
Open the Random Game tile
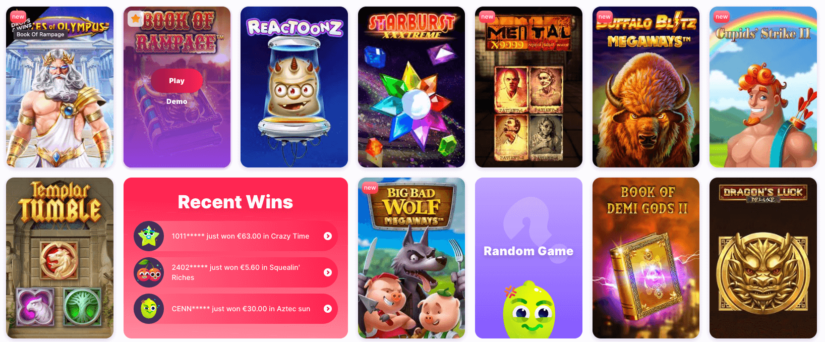pyautogui.click(x=528, y=258)
